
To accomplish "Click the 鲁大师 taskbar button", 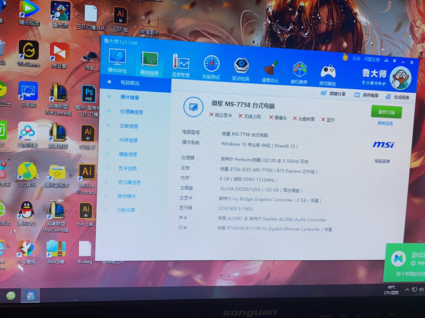I will pos(30,295).
